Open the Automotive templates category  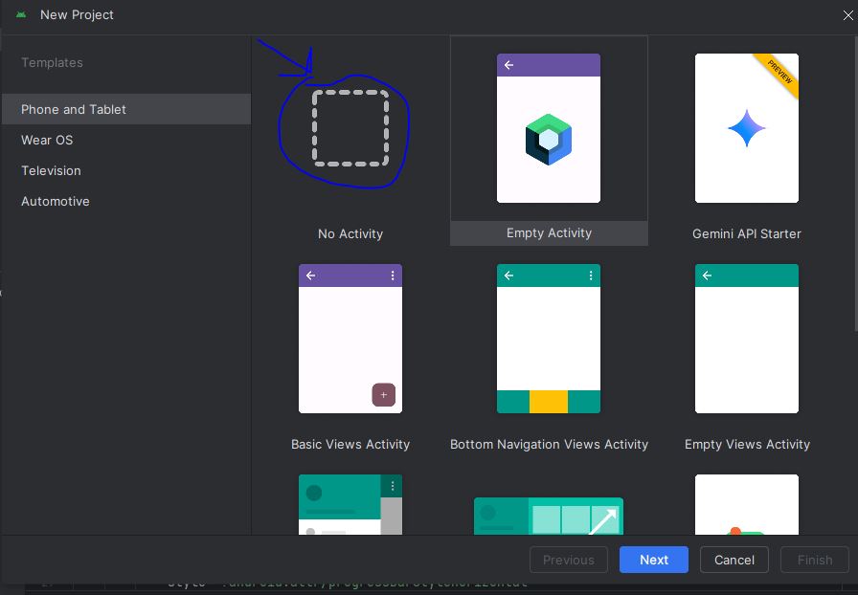(x=56, y=201)
